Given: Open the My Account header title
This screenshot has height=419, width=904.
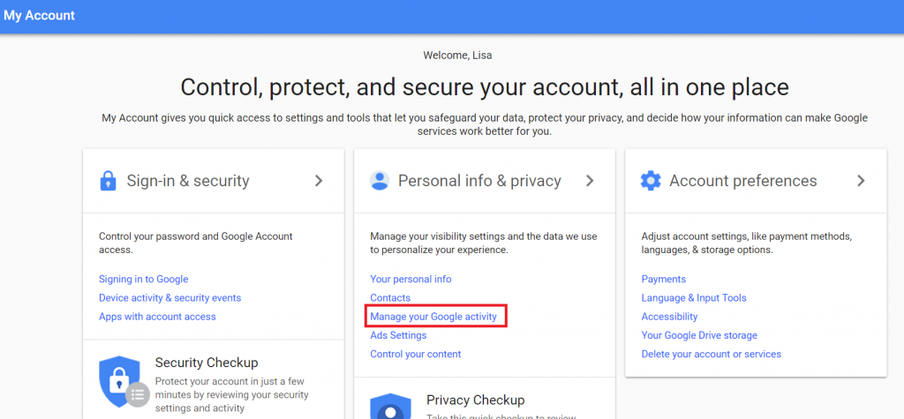Looking at the screenshot, I should 39,16.
